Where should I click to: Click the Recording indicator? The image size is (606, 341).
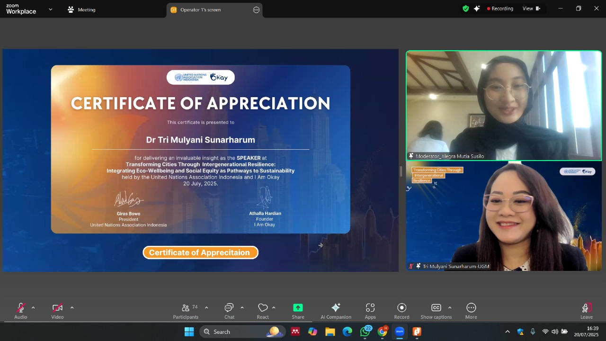(x=500, y=9)
